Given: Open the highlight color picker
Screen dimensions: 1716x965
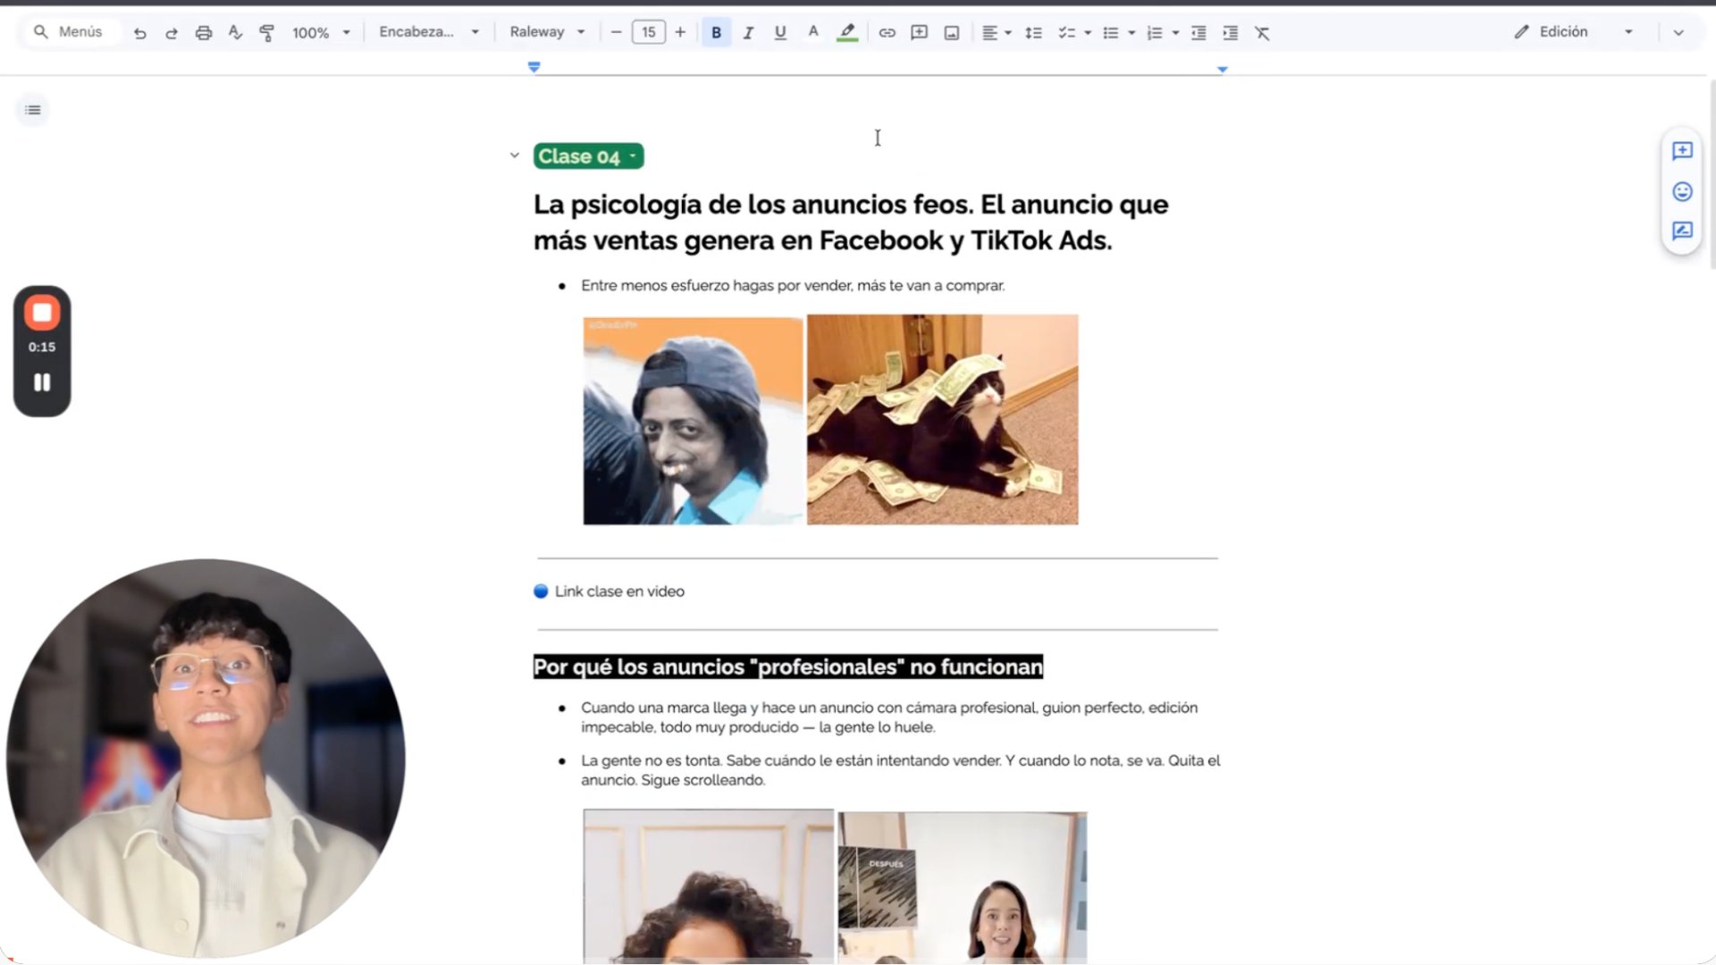Looking at the screenshot, I should [847, 33].
